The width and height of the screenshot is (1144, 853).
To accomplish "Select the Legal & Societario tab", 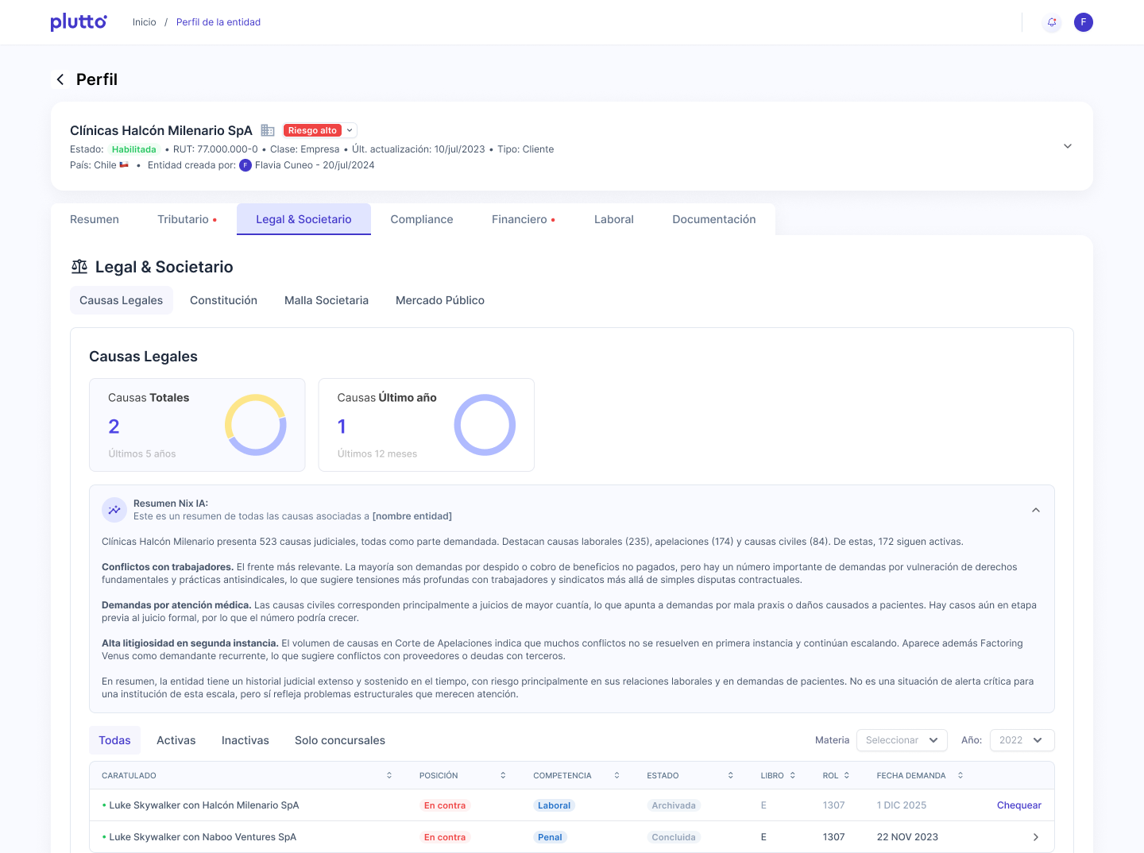I will 303,219.
